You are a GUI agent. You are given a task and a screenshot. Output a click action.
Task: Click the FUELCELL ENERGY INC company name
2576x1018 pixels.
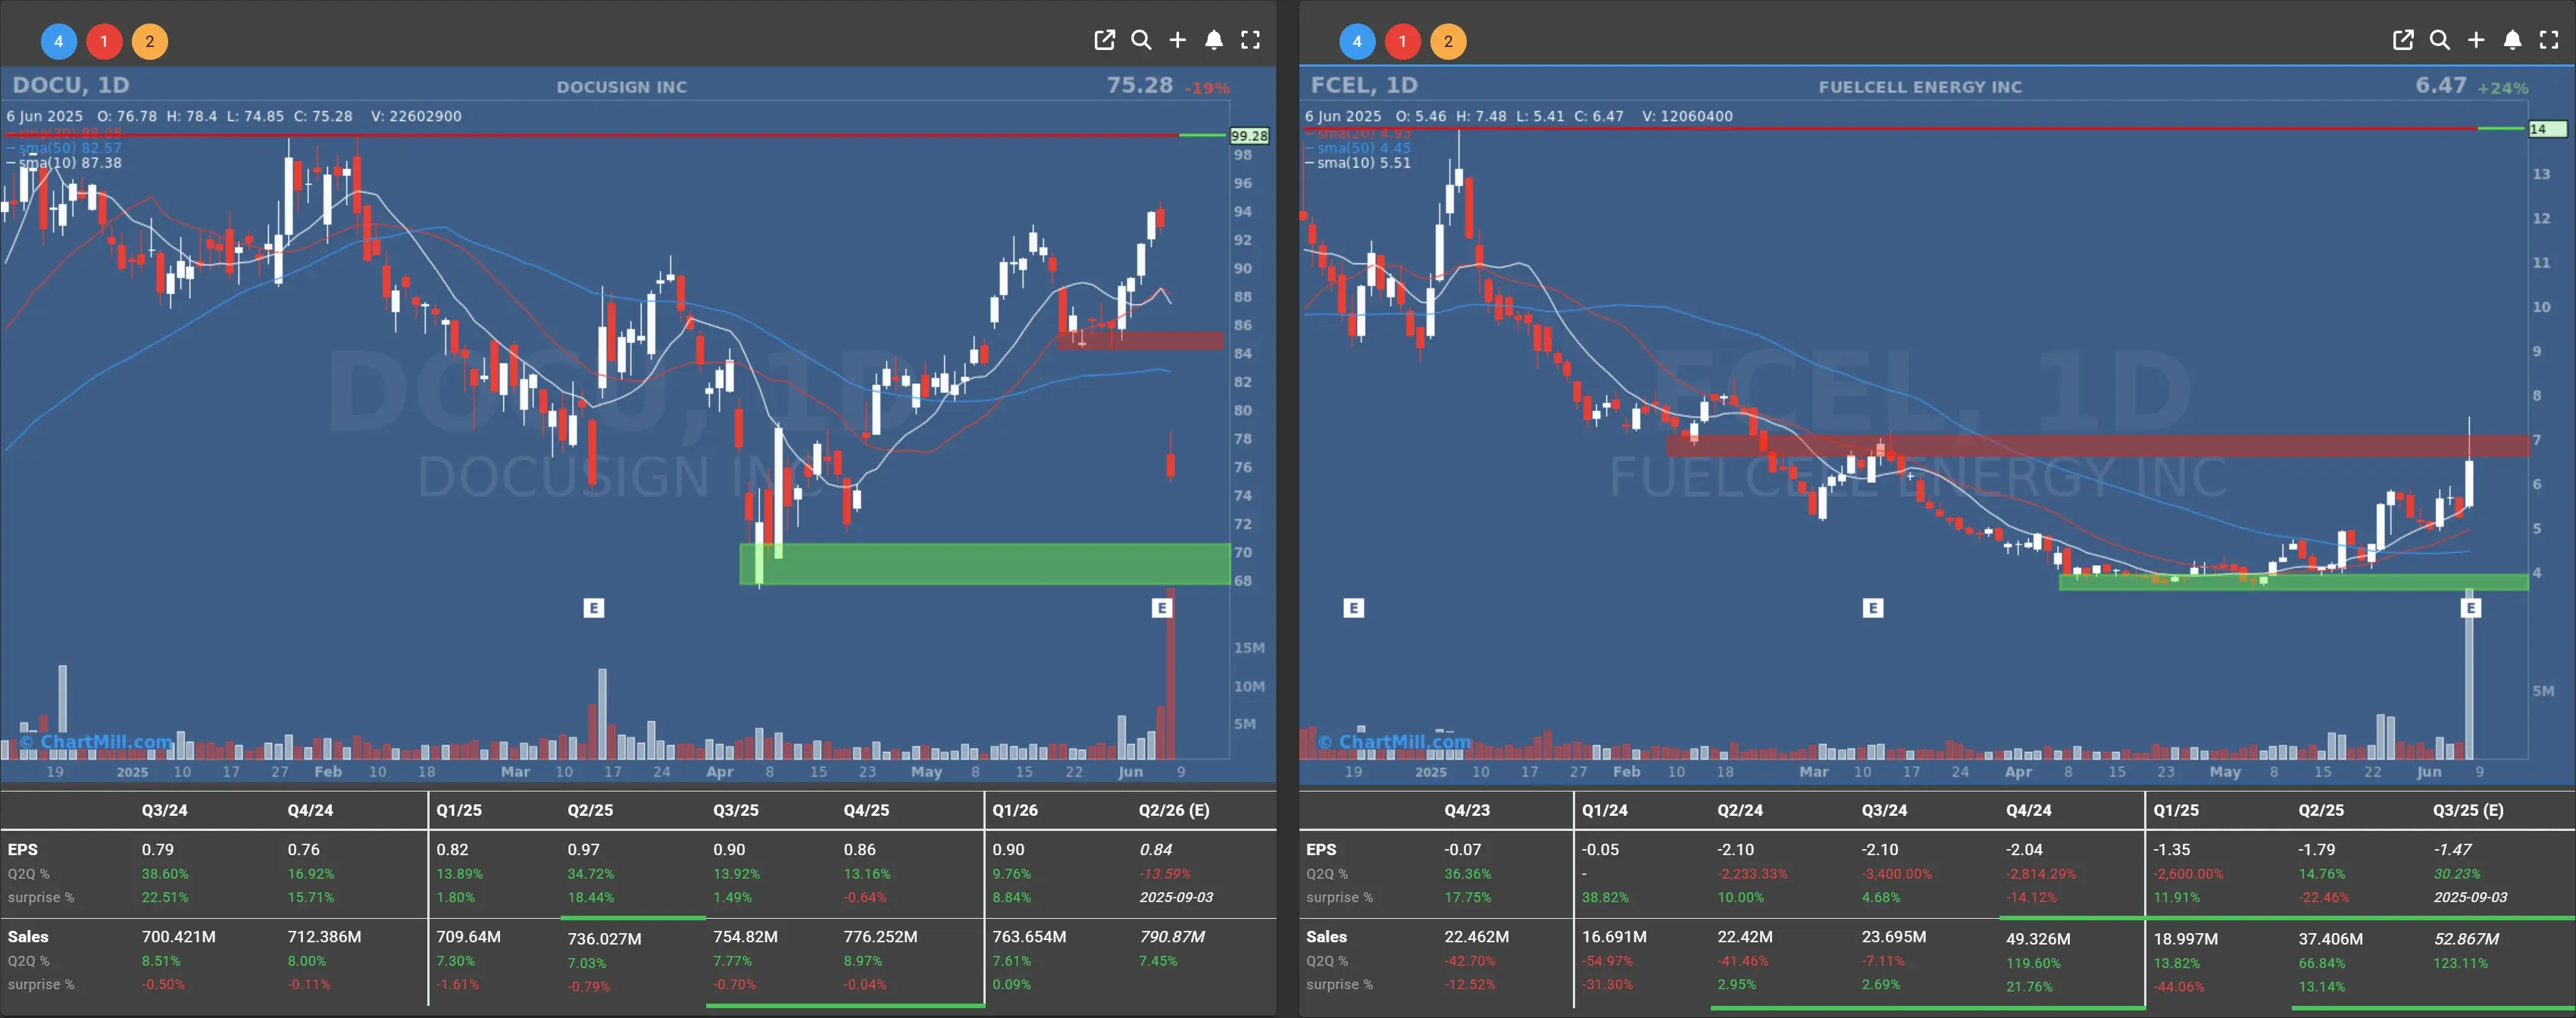[x=1920, y=87]
